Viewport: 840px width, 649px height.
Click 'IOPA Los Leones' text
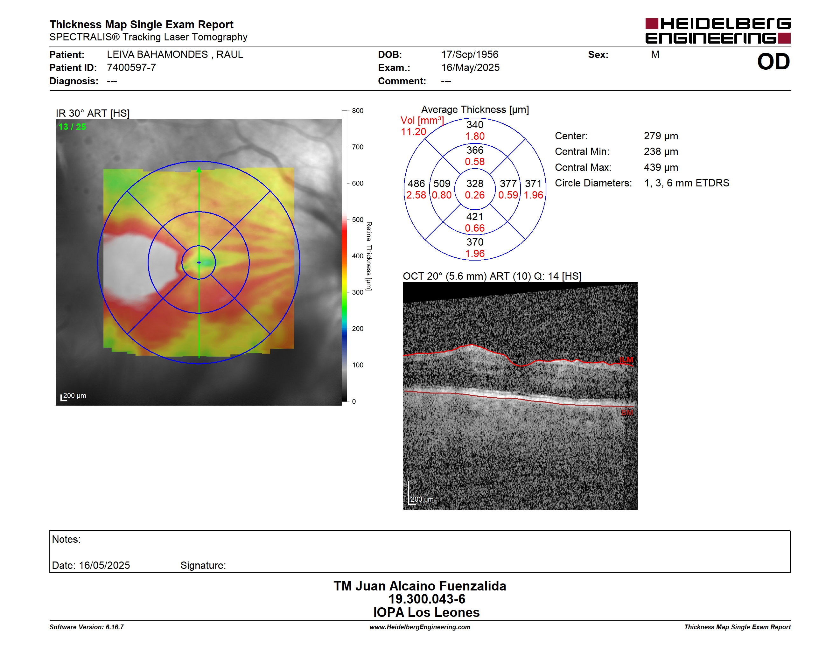pos(426,612)
